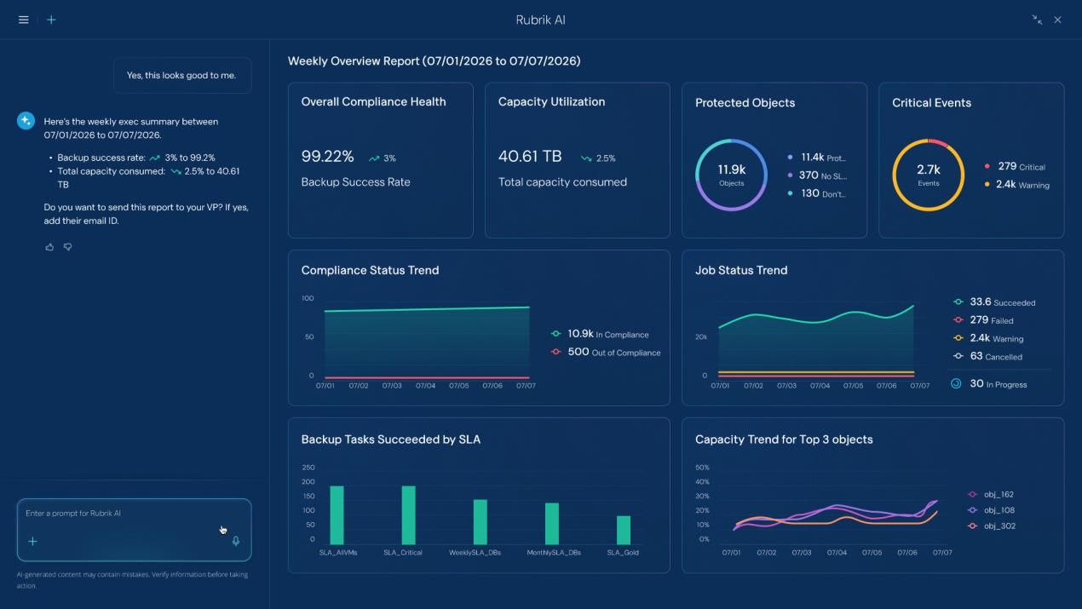Click the 2.4k Warning legend in Critical Events

point(1017,185)
